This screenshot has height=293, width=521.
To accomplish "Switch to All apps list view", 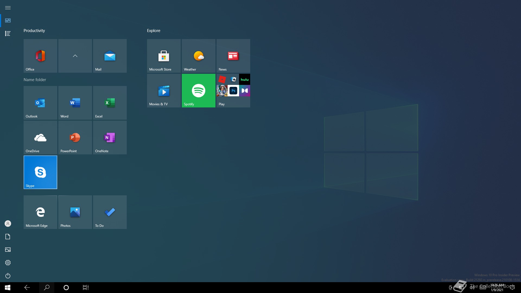I will click(x=8, y=33).
